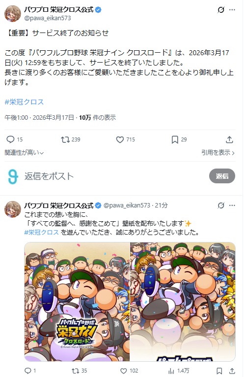This screenshot has width=244, height=377.
Task: Click the gray 返信 button
Action: tap(222, 176)
